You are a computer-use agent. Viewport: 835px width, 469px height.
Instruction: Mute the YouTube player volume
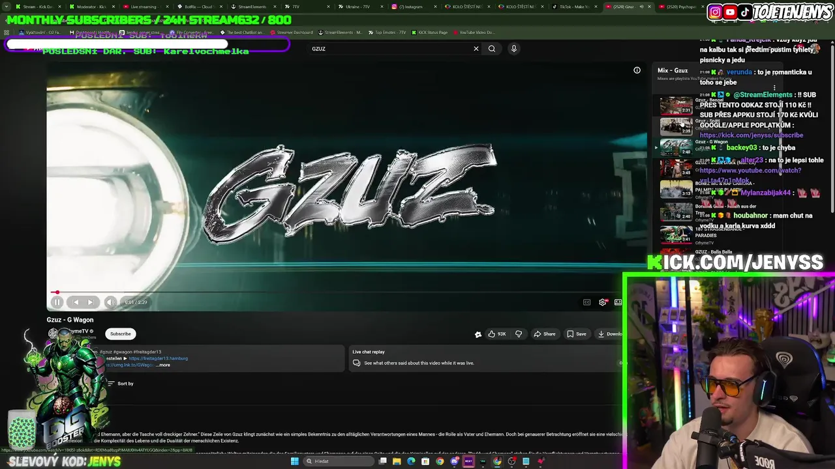click(110, 302)
